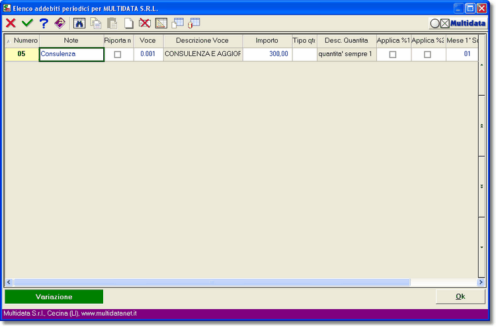Click the Consulenza note input field
Viewport: 496px width, 327px height.
tap(71, 54)
